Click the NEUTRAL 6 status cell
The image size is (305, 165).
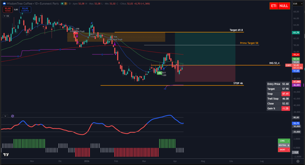point(284,145)
